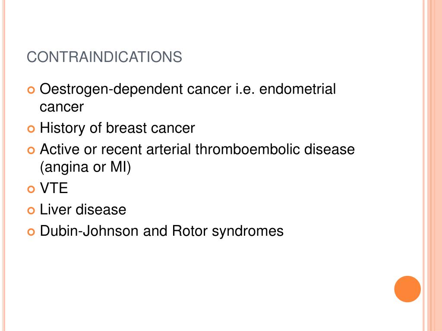The height and width of the screenshot is (331, 442).
Task: Select the bullet beside Liver disease
Action: [x=31, y=210]
